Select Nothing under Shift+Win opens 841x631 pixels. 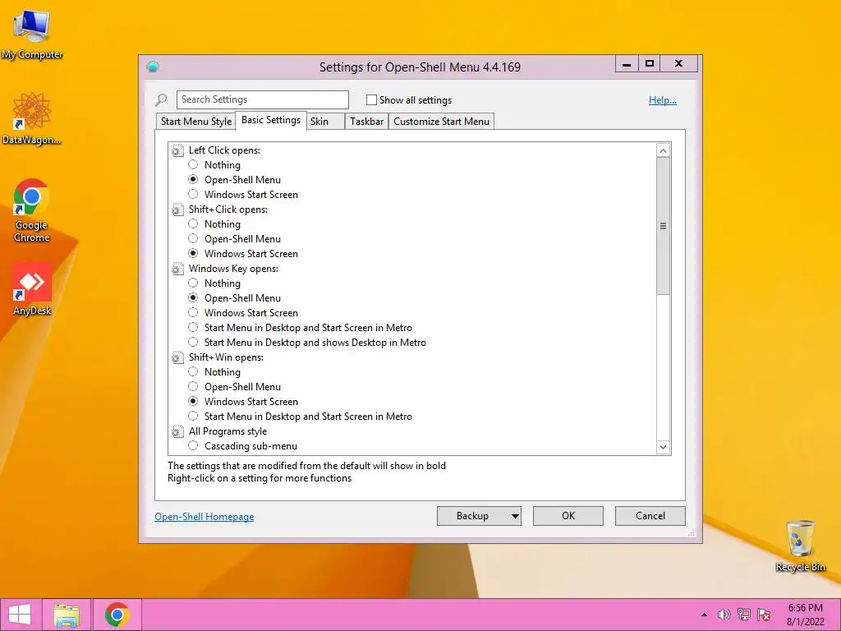coord(193,372)
